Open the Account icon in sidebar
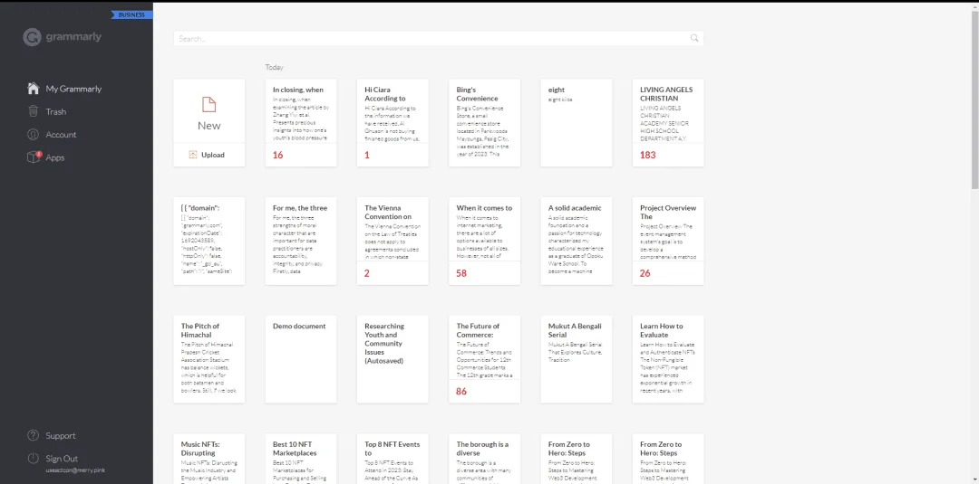Screen dimensions: 979x484 [34, 135]
